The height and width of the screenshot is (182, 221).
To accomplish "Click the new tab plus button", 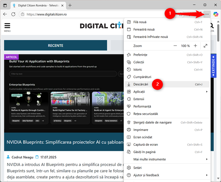I will (x=70, y=5).
